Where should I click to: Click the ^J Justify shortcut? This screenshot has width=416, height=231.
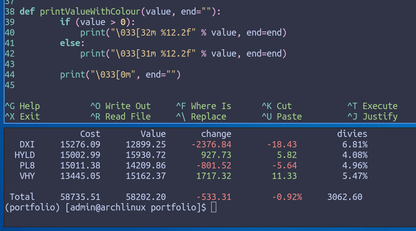point(373,116)
